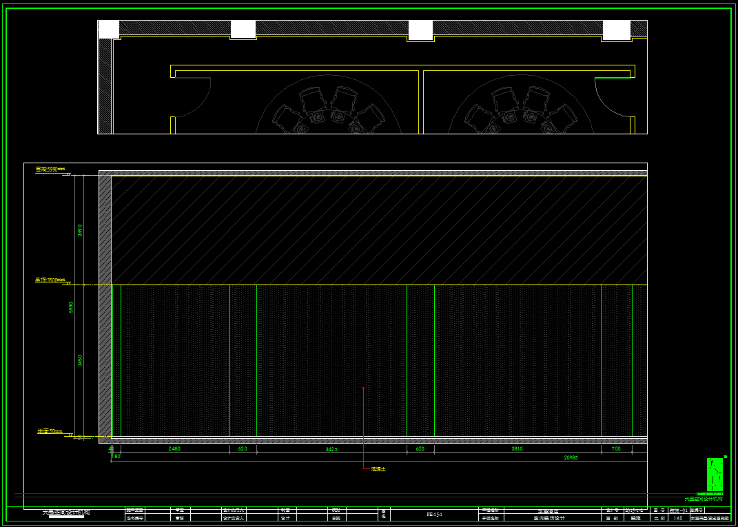Click the red leader annotation text
The height and width of the screenshot is (527, 738).
(378, 469)
